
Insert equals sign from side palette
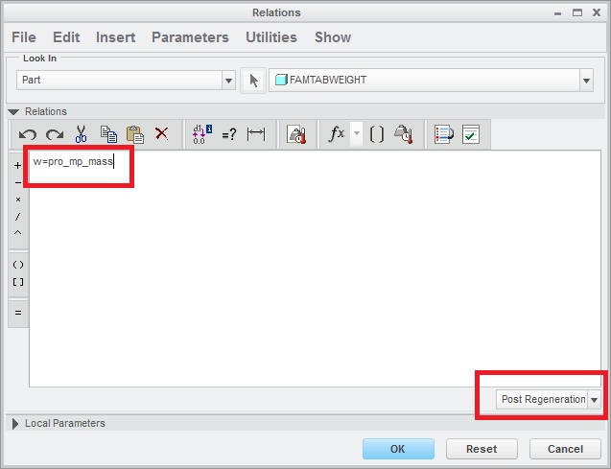(x=18, y=313)
